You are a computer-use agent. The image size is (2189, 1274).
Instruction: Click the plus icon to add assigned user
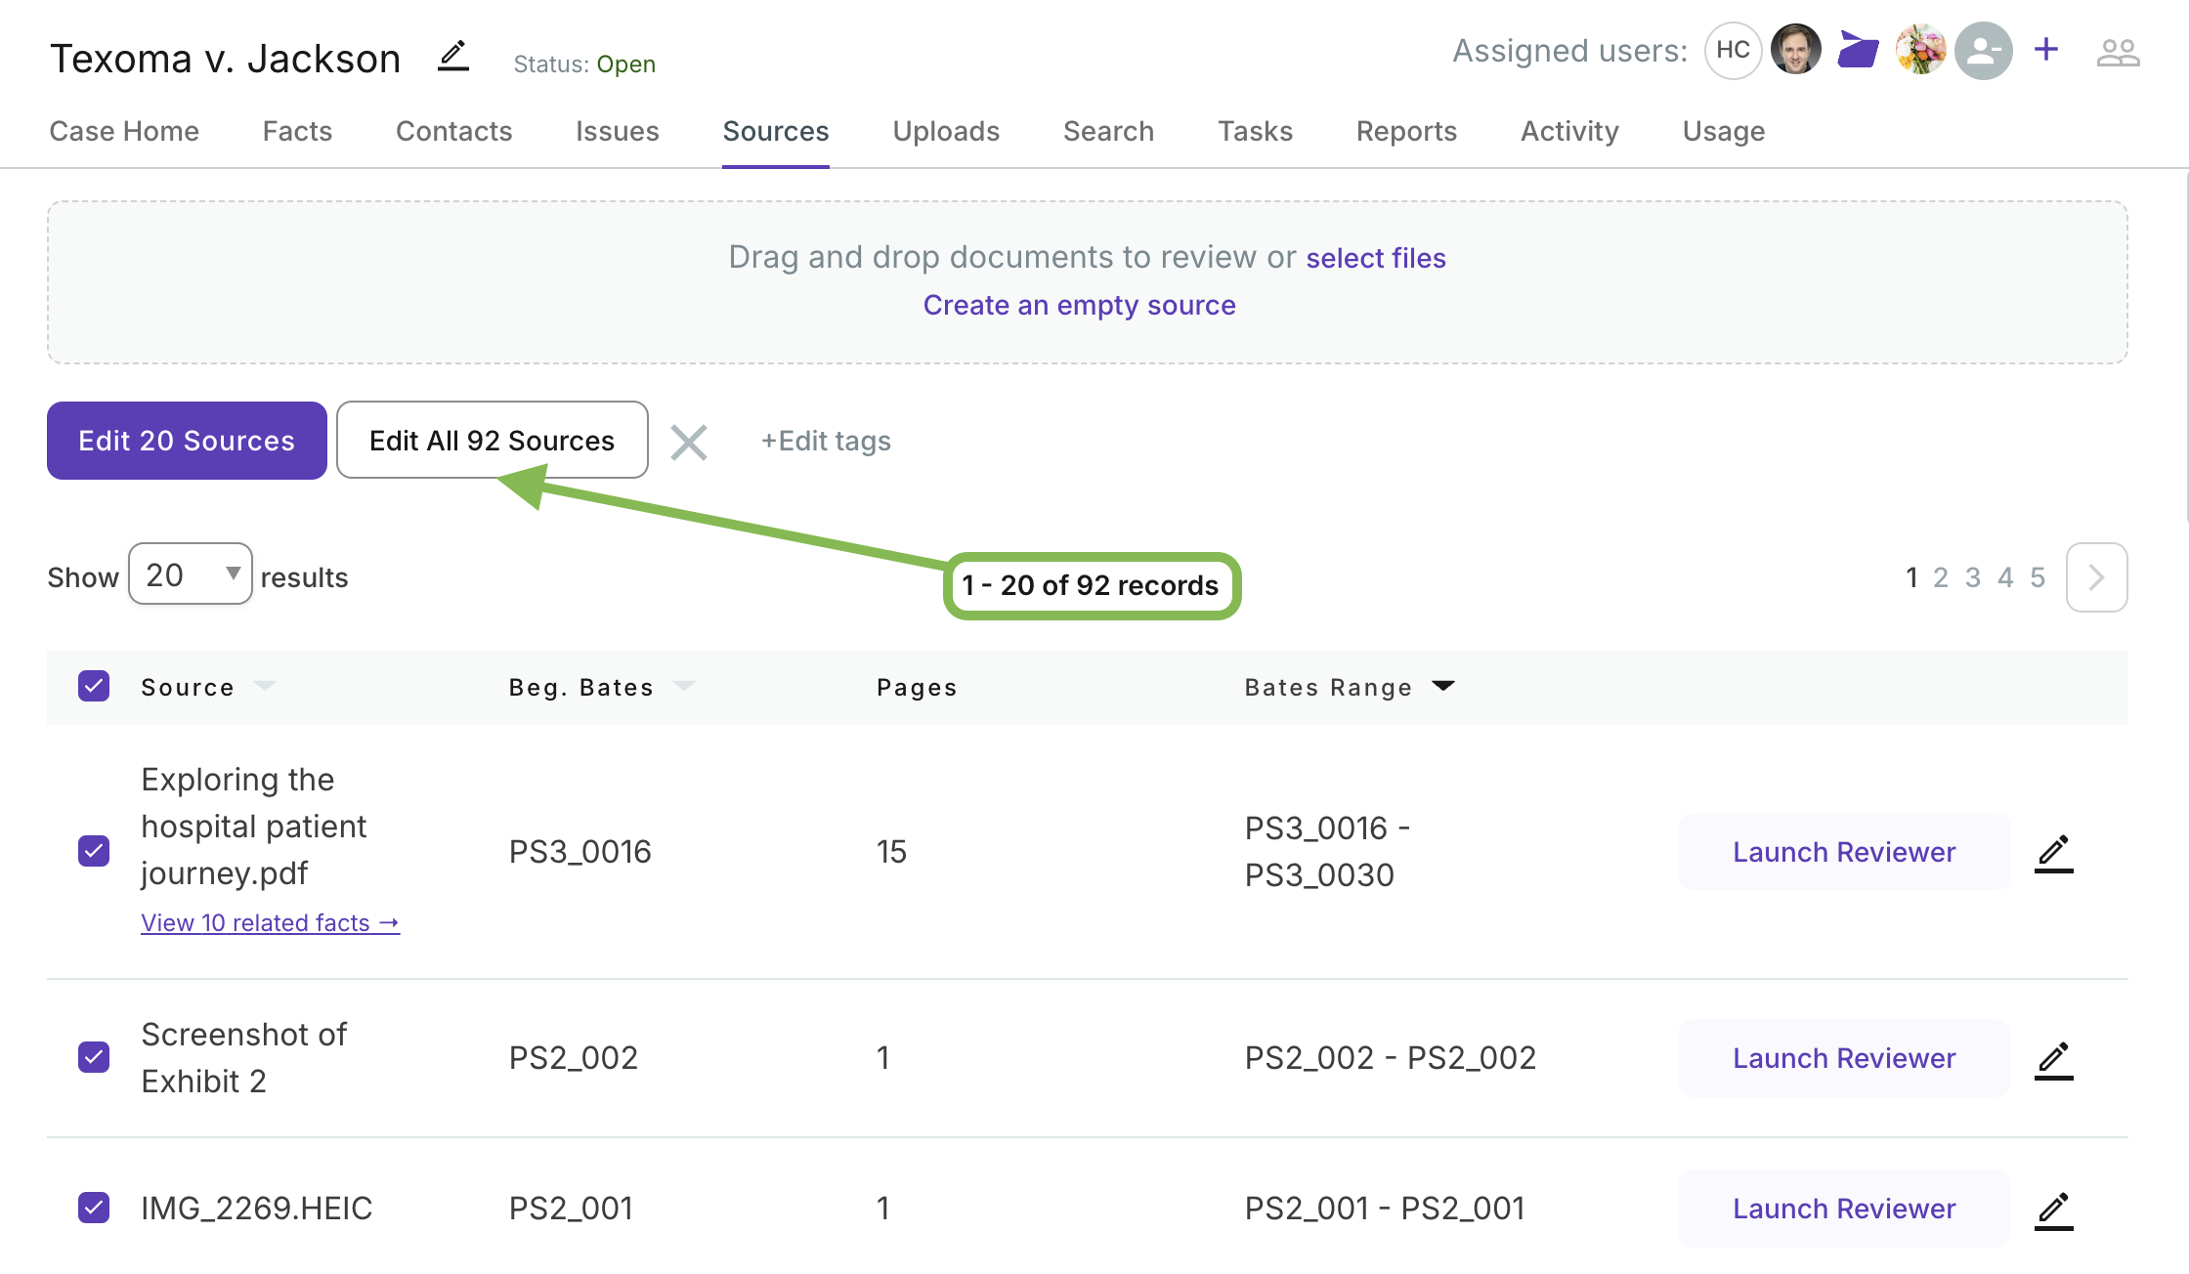pos(2045,50)
